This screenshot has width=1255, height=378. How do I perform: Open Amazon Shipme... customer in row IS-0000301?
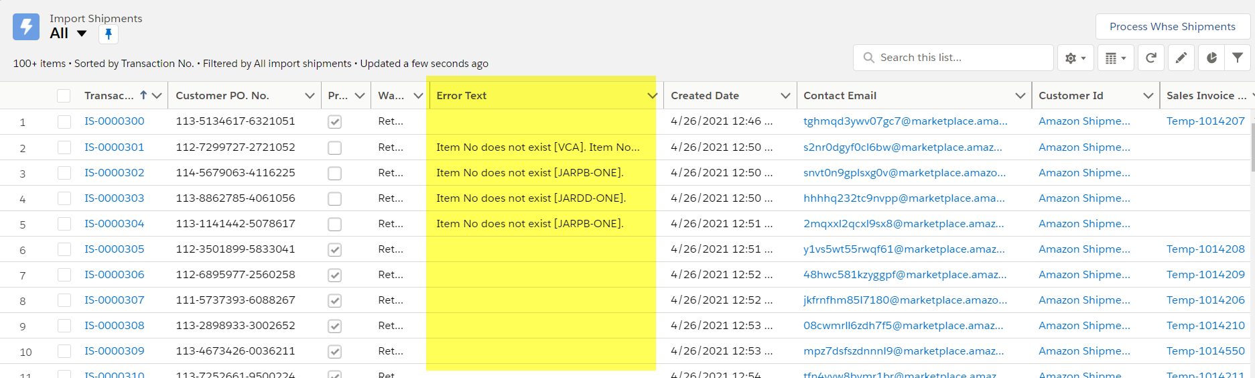(x=1084, y=147)
